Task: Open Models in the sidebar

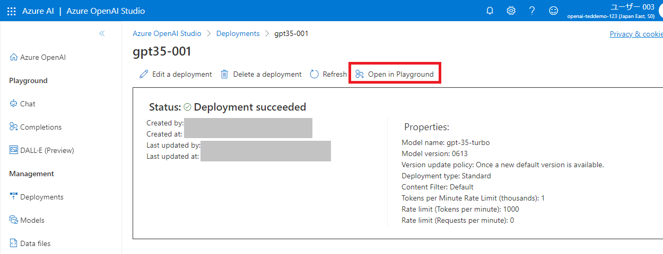Action: (x=27, y=220)
